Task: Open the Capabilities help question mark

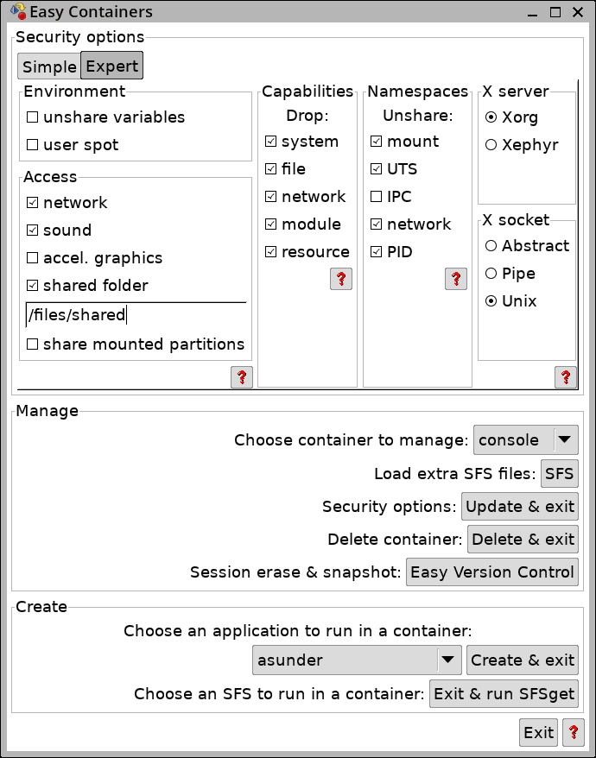Action: pos(341,279)
